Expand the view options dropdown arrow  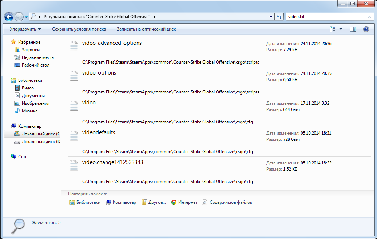coord(341,29)
